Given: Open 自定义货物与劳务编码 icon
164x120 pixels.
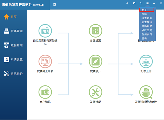Looking at the screenshot, I should pos(45,31).
